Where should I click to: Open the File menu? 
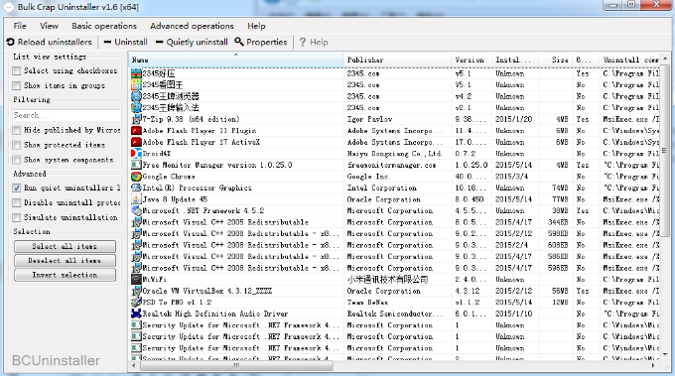(20, 26)
